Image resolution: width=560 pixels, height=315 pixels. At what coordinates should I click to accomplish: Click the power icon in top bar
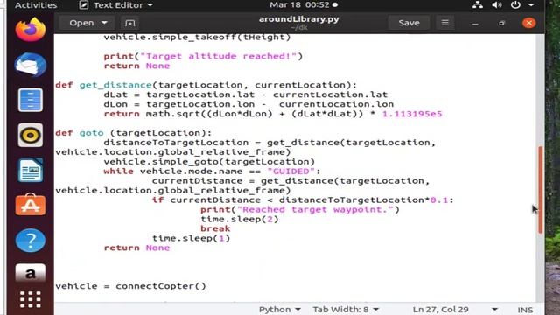pos(515,5)
